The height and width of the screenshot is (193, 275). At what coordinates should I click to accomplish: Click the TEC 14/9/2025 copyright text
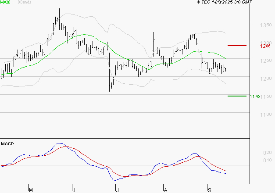224,2
